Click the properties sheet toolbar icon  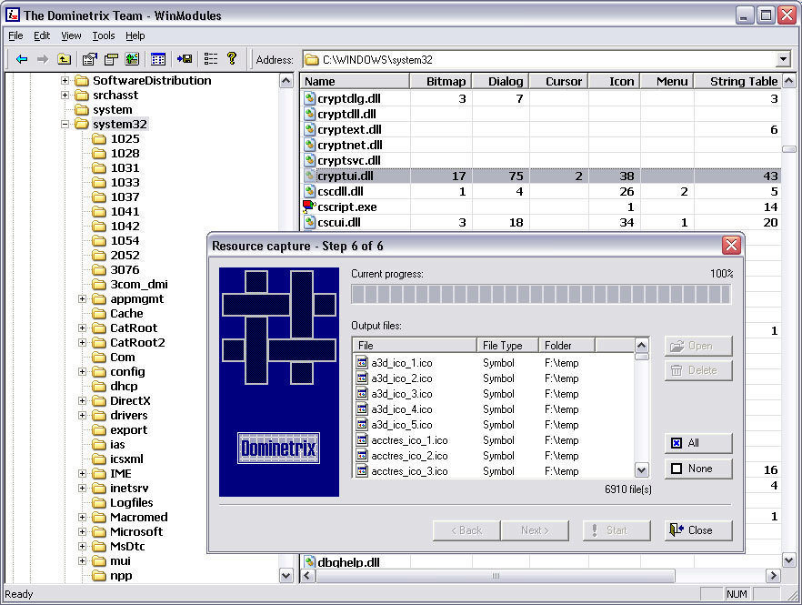89,59
